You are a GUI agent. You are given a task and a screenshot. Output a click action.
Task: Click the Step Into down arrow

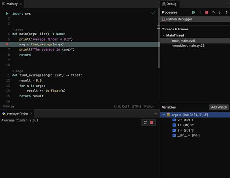click(x=220, y=12)
